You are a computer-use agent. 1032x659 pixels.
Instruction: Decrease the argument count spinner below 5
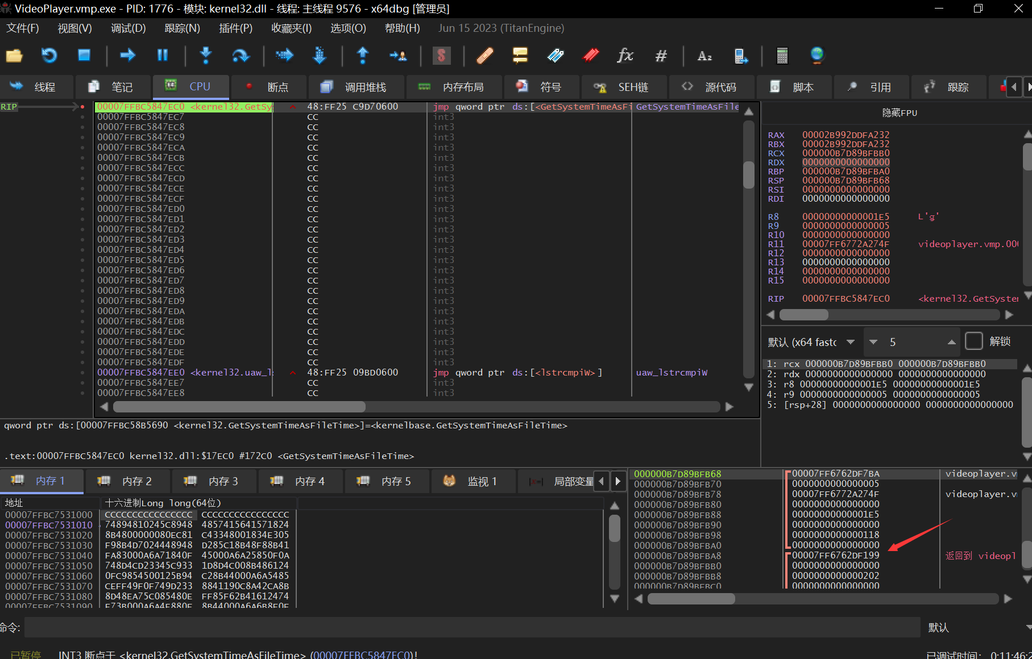tap(873, 342)
